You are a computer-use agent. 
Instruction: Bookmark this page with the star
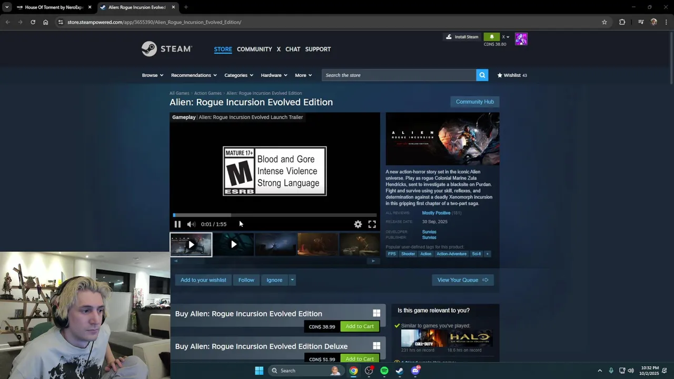pyautogui.click(x=604, y=22)
